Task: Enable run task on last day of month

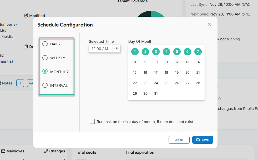Action: (x=92, y=121)
